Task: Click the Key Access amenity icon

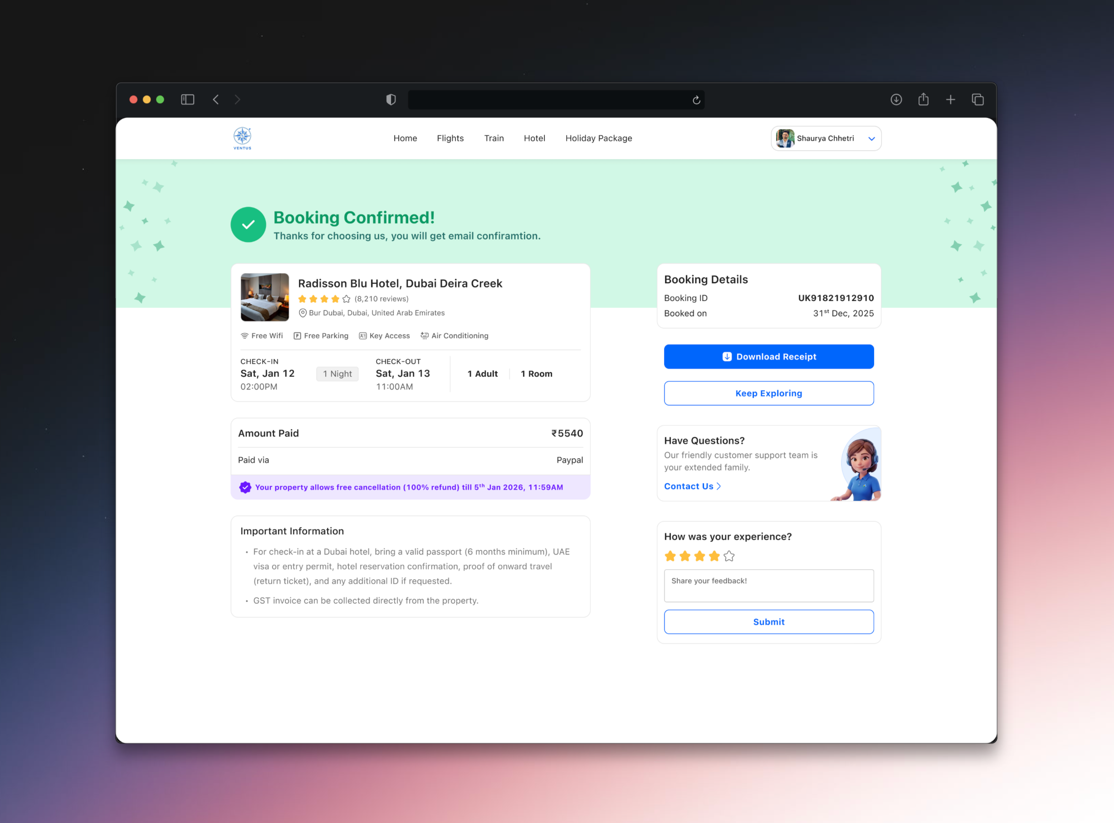Action: click(x=362, y=335)
